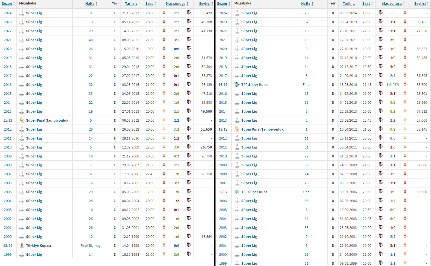The width and height of the screenshot is (431, 266).
Task: Open TFF Süper Kupa link dated 13.08.2016
Action: tap(254, 85)
